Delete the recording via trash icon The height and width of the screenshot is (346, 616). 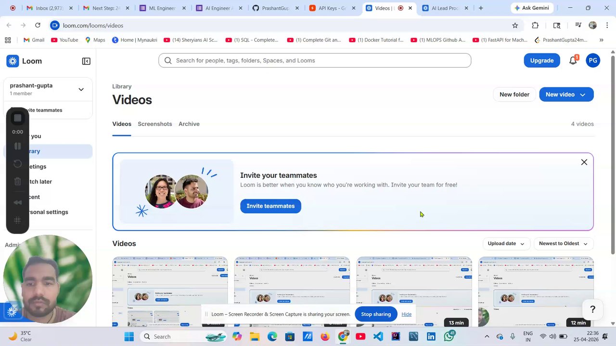[x=17, y=181]
